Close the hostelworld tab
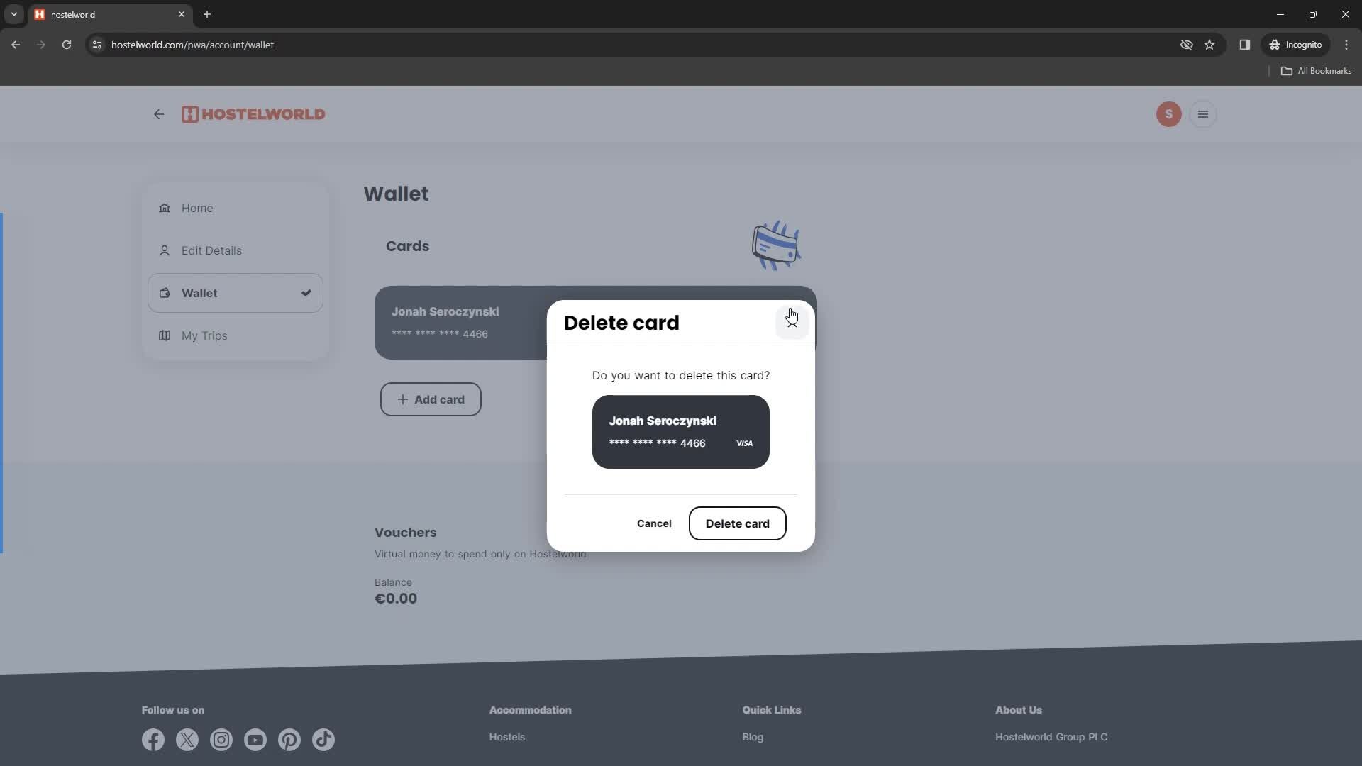Image resolution: width=1362 pixels, height=766 pixels. 182,14
